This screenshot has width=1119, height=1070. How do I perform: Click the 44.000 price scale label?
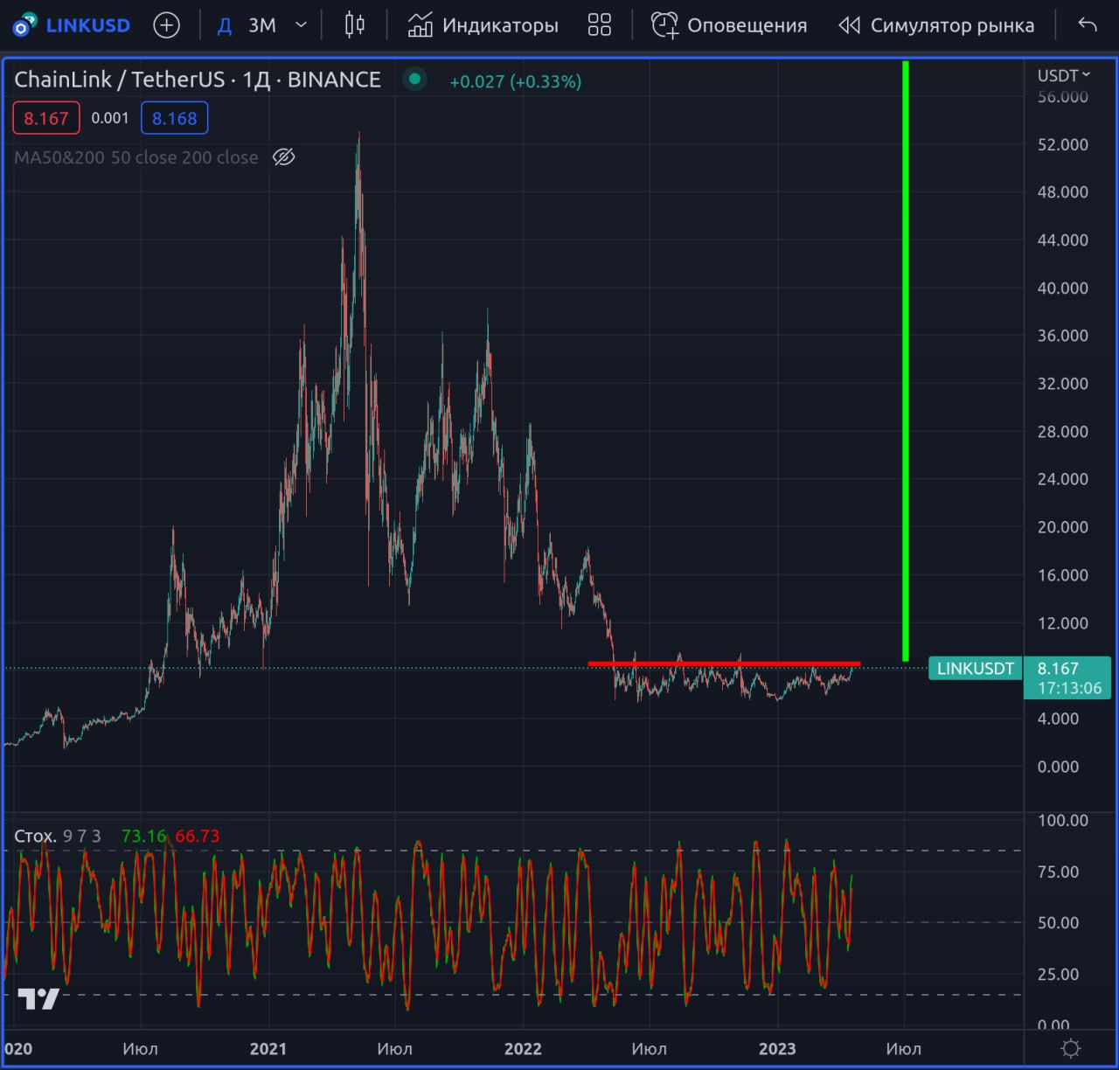pos(1063,240)
